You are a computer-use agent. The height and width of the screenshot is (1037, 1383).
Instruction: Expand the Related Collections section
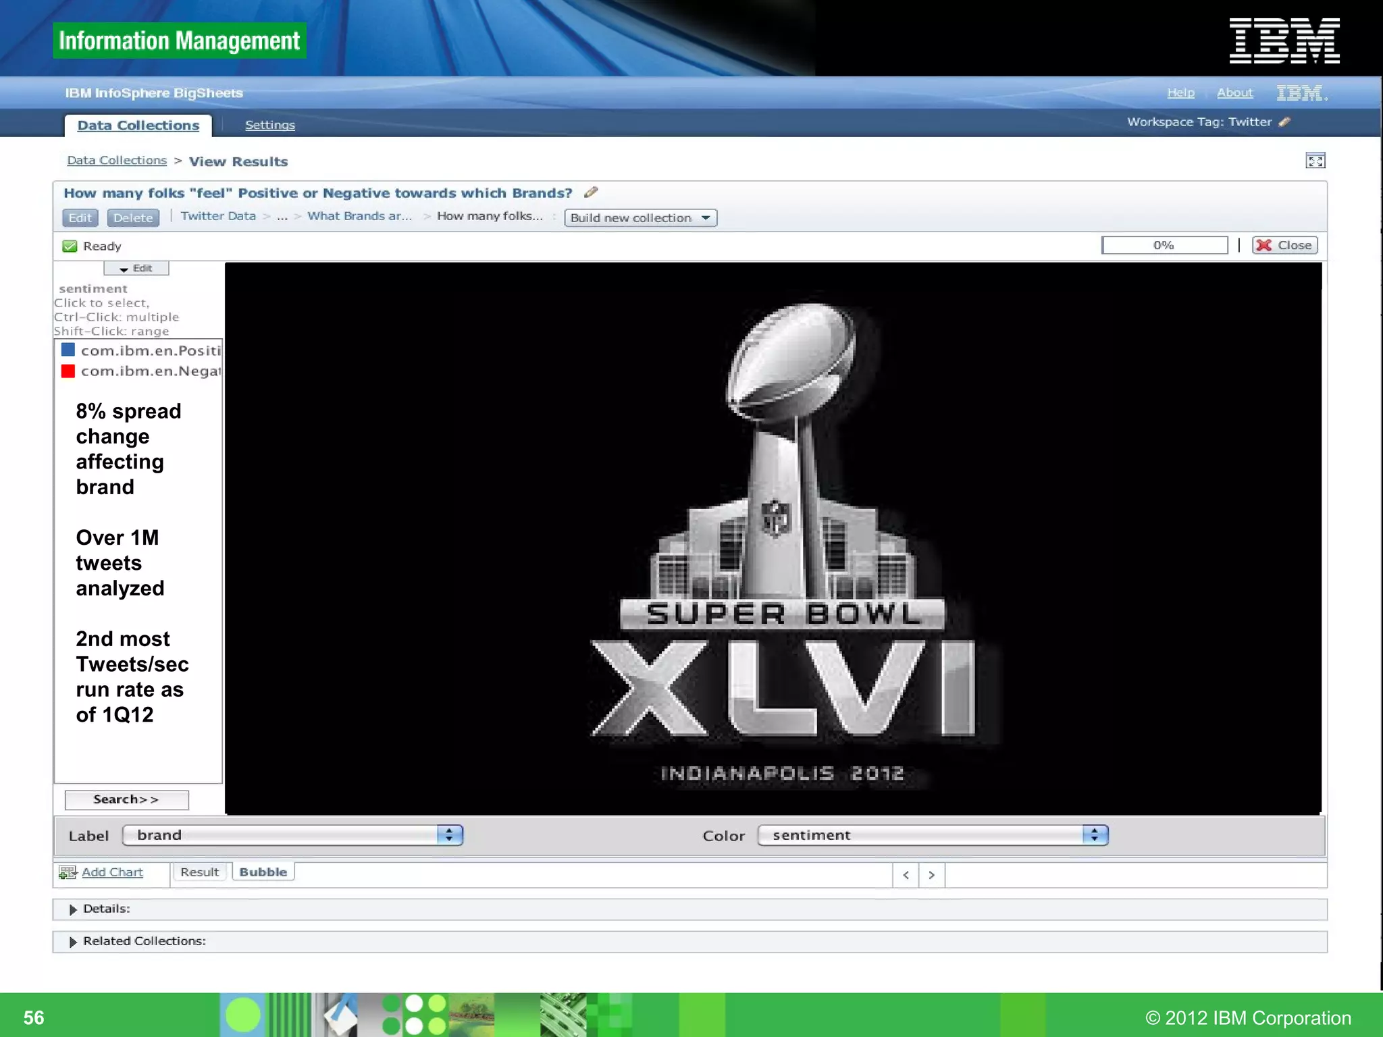tap(73, 942)
